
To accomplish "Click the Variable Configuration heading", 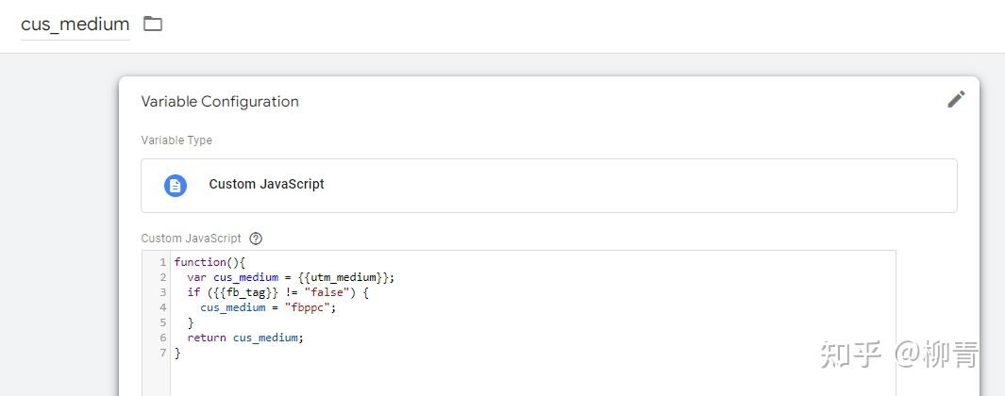I will click(x=220, y=102).
